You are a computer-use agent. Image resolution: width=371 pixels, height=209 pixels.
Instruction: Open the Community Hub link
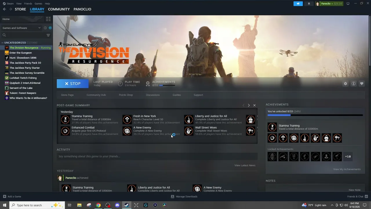[x=96, y=95]
